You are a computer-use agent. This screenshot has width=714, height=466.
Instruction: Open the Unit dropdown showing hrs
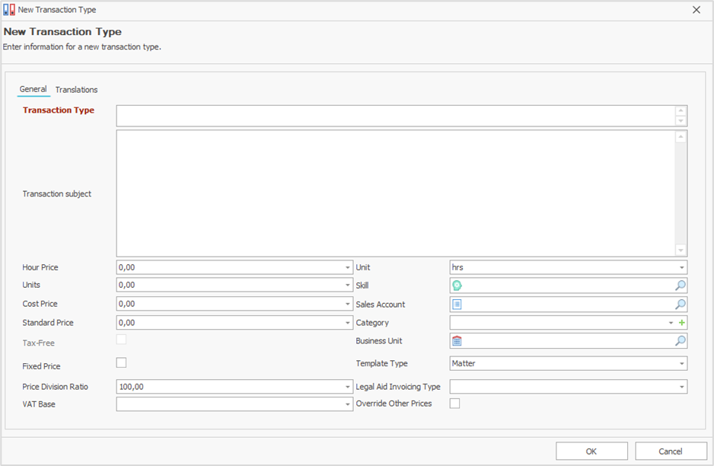(681, 268)
